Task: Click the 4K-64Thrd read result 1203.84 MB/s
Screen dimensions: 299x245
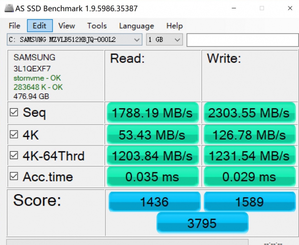Action: (x=153, y=155)
